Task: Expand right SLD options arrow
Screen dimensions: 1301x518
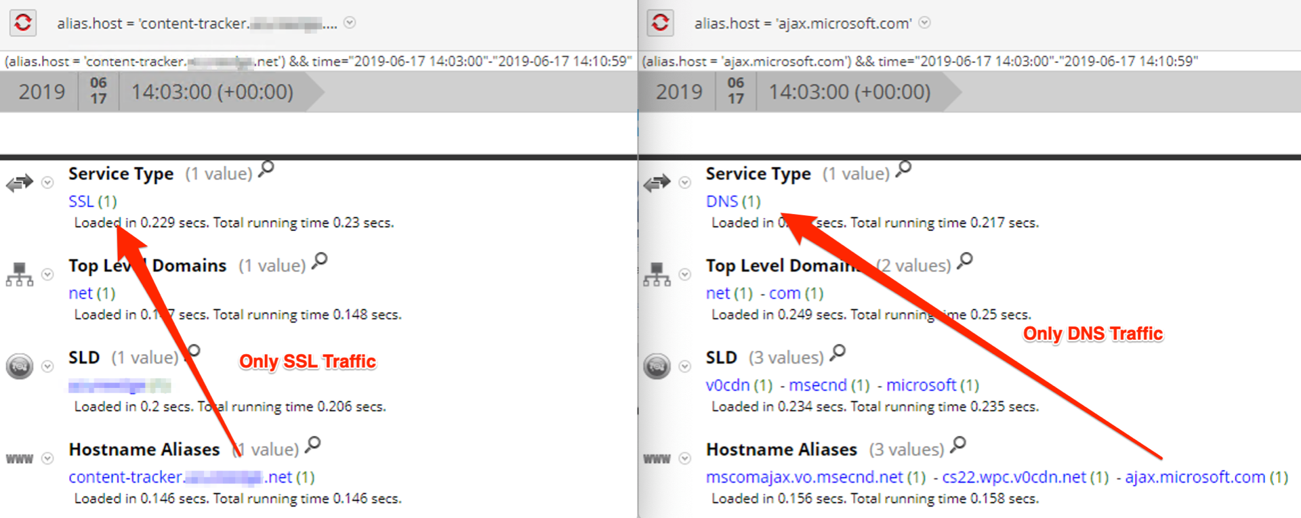Action: click(685, 366)
